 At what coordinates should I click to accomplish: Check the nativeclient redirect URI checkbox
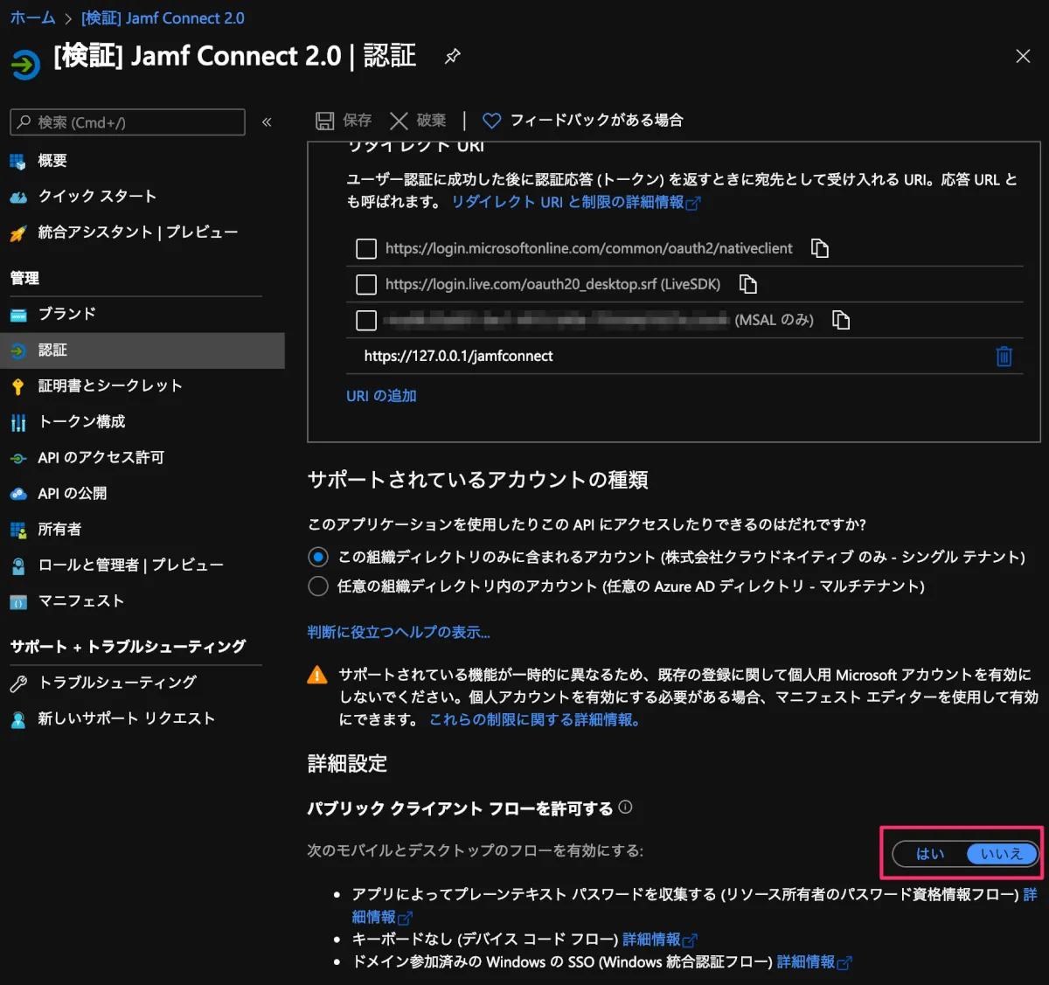click(x=366, y=249)
